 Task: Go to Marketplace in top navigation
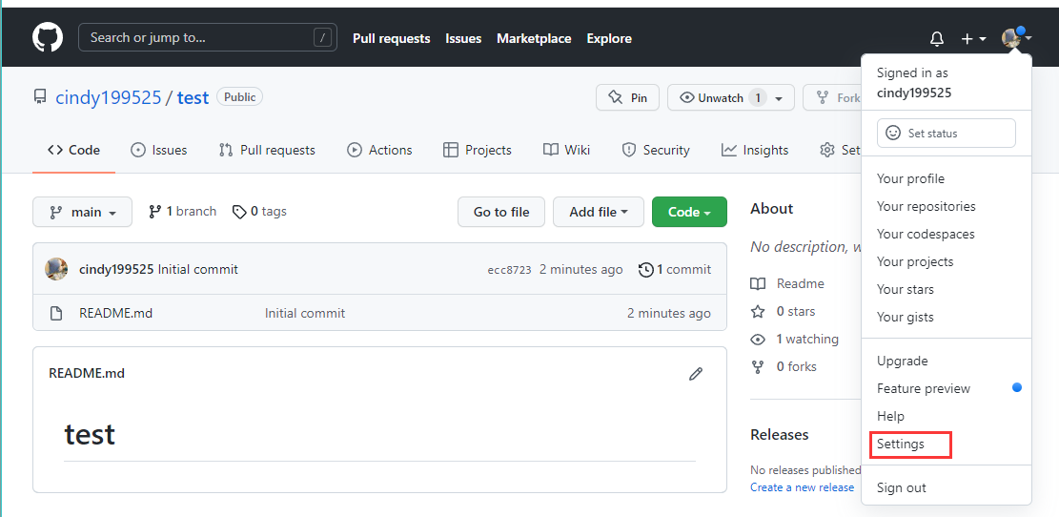534,38
